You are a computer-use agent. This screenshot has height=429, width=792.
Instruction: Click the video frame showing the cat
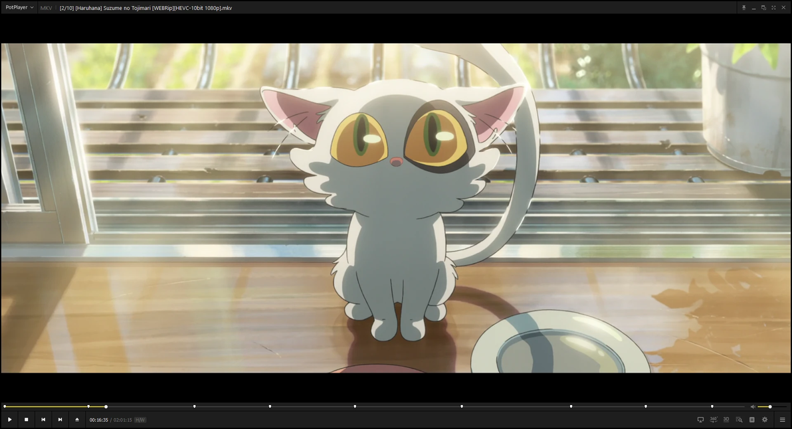click(x=396, y=208)
